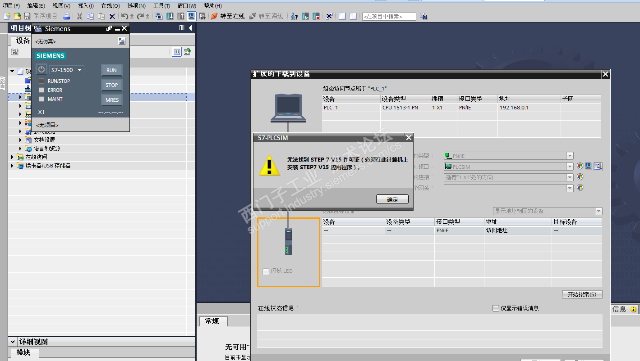The width and height of the screenshot is (640, 361).
Task: Click the Stop CPU toolbar icon
Action: click(x=316, y=16)
